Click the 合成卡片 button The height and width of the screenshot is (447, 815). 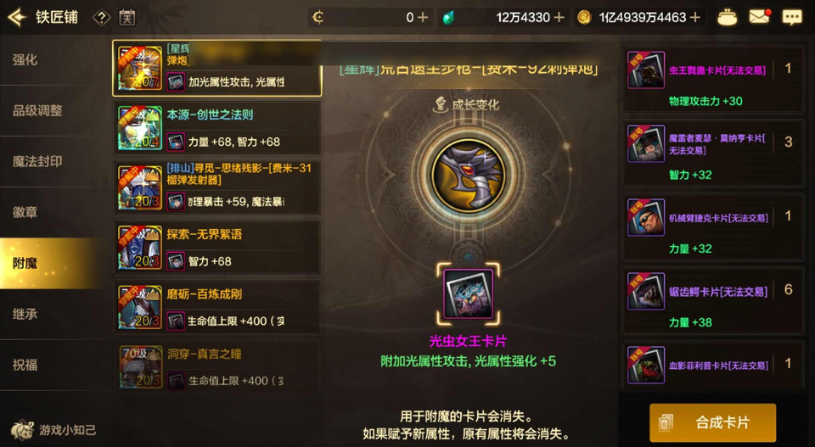(712, 422)
